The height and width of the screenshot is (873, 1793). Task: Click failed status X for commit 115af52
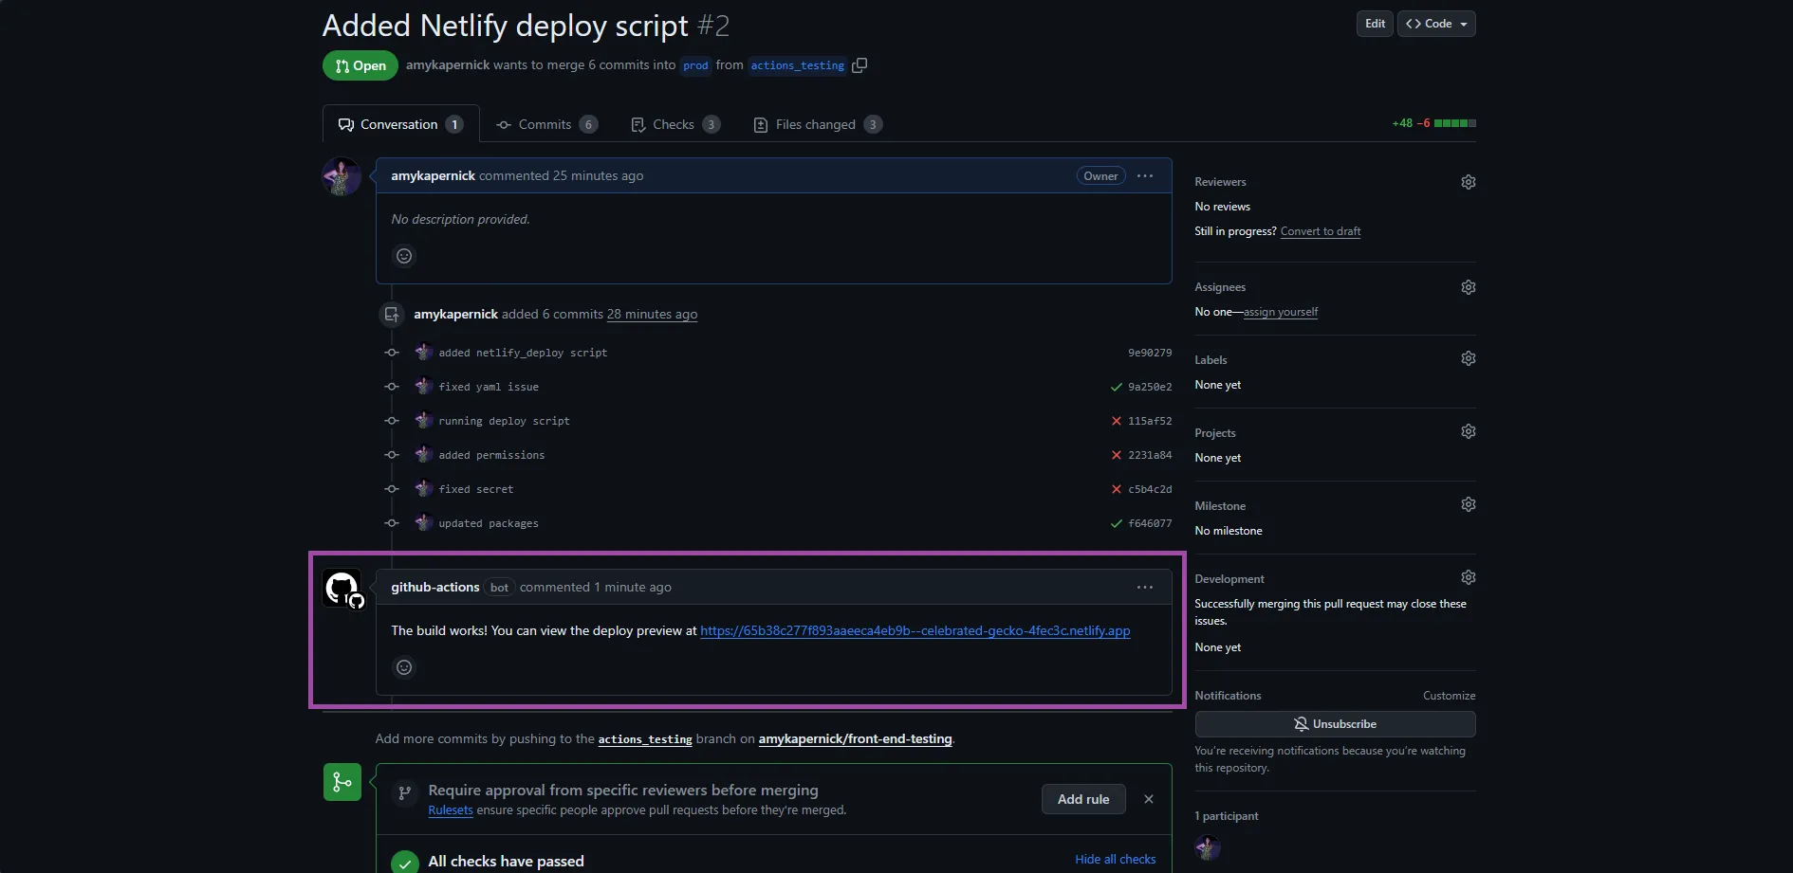(1116, 421)
